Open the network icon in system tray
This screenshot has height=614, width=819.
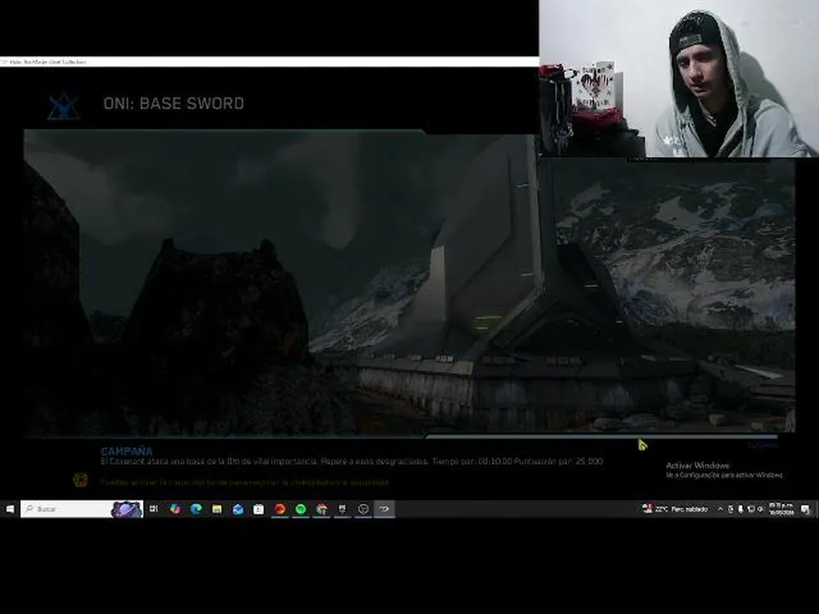[x=751, y=509]
